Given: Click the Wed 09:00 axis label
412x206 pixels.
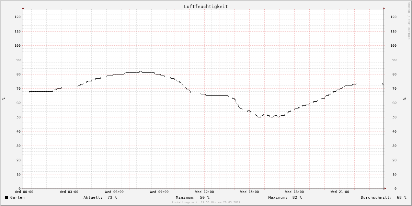Looking at the screenshot, I should pos(159,192).
